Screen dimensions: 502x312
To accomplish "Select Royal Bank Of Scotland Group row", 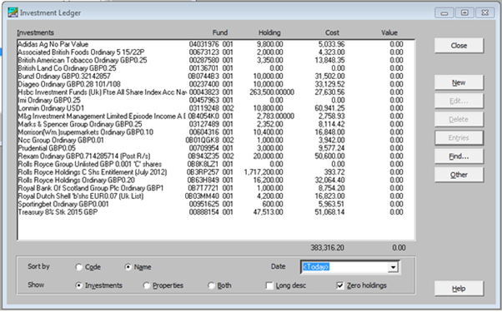I will coord(216,188).
